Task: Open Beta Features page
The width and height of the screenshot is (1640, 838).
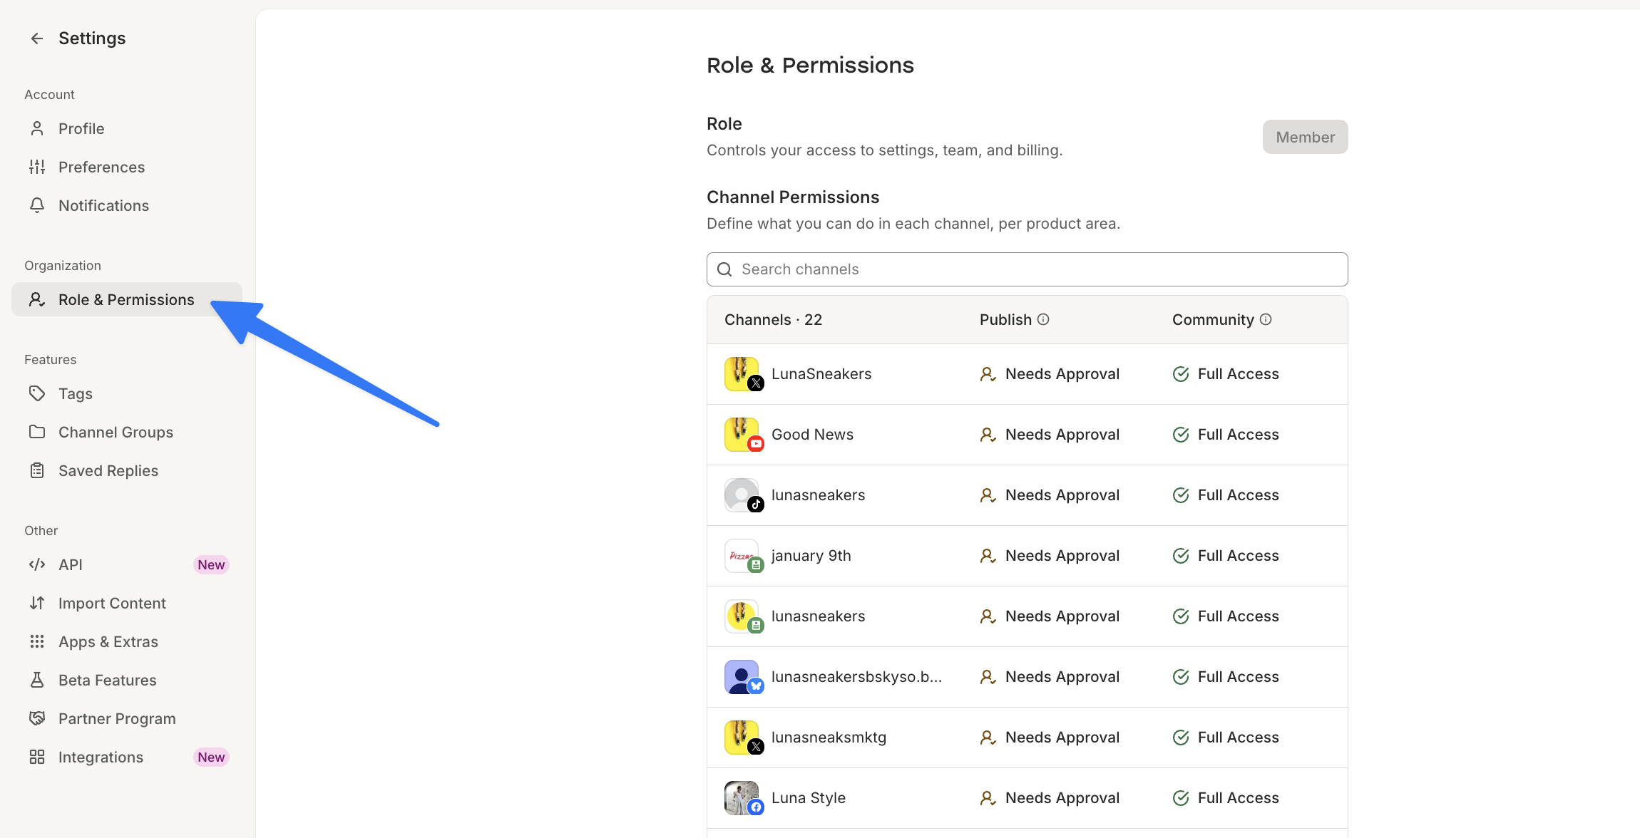Action: coord(127,681)
